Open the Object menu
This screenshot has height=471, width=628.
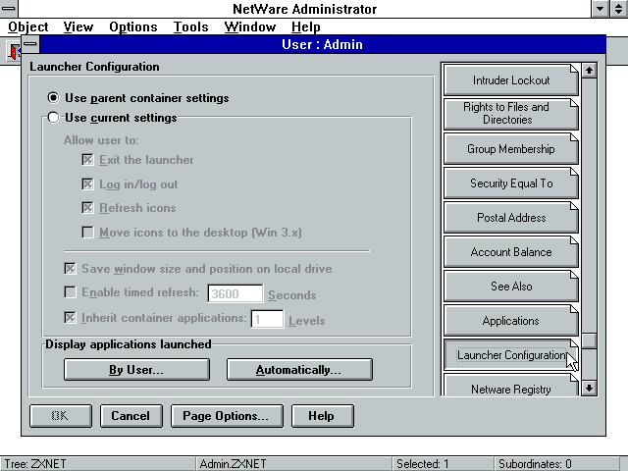(28, 26)
